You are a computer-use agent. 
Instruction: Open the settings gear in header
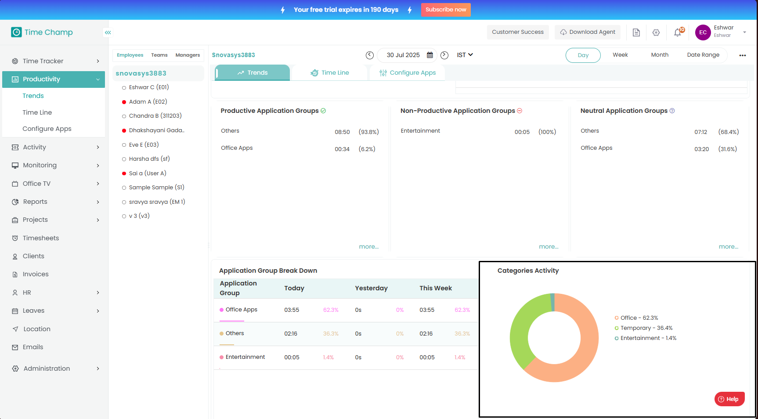coord(656,33)
